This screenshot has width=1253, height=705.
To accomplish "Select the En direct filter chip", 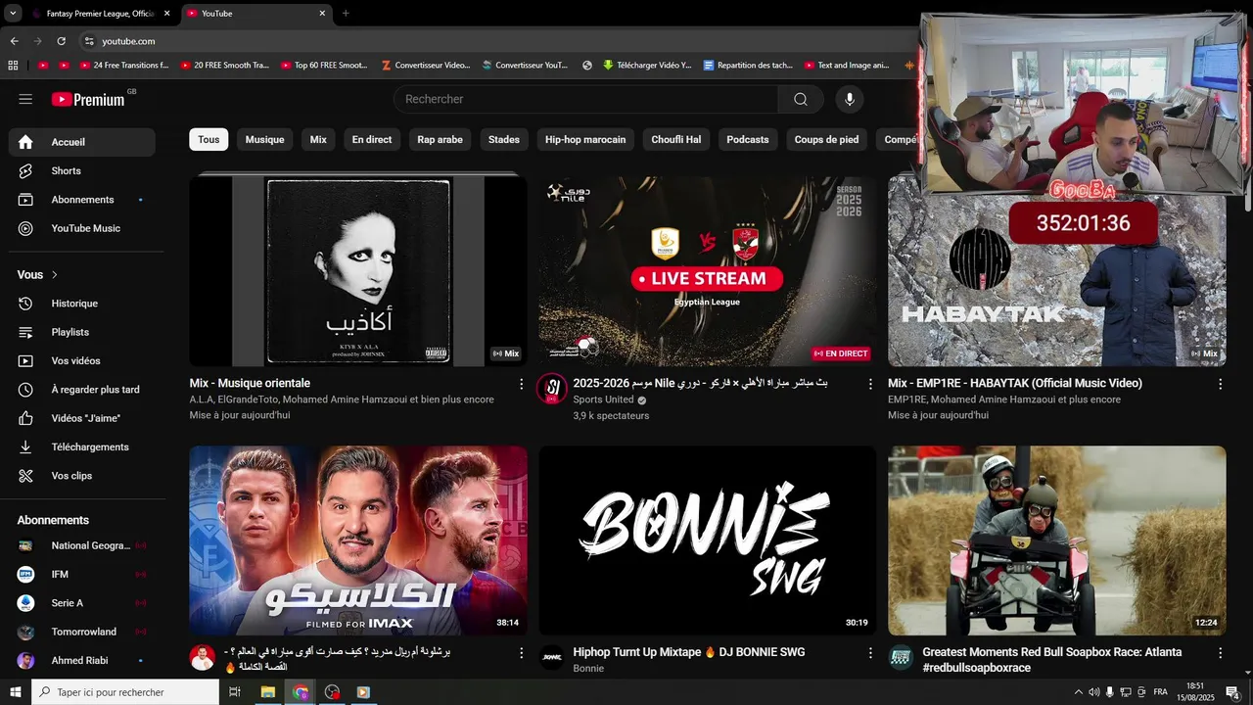I will [372, 139].
